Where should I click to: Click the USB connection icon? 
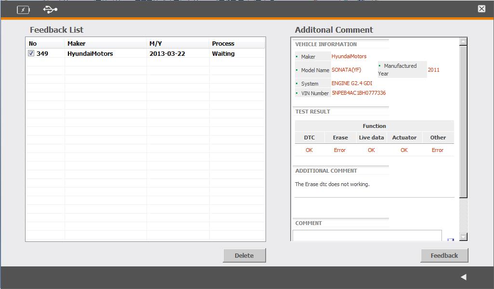pos(50,9)
